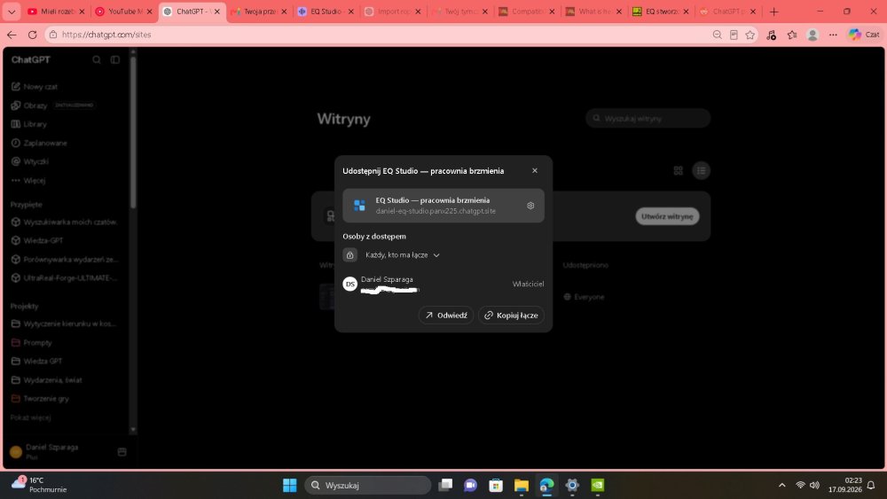
Task: Switch to the 'Import roz' tab
Action: (x=393, y=12)
